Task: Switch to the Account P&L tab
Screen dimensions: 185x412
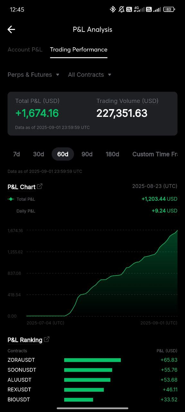Action: 25,50
